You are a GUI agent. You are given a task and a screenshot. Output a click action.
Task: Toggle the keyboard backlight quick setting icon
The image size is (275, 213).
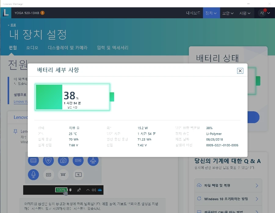(63, 175)
